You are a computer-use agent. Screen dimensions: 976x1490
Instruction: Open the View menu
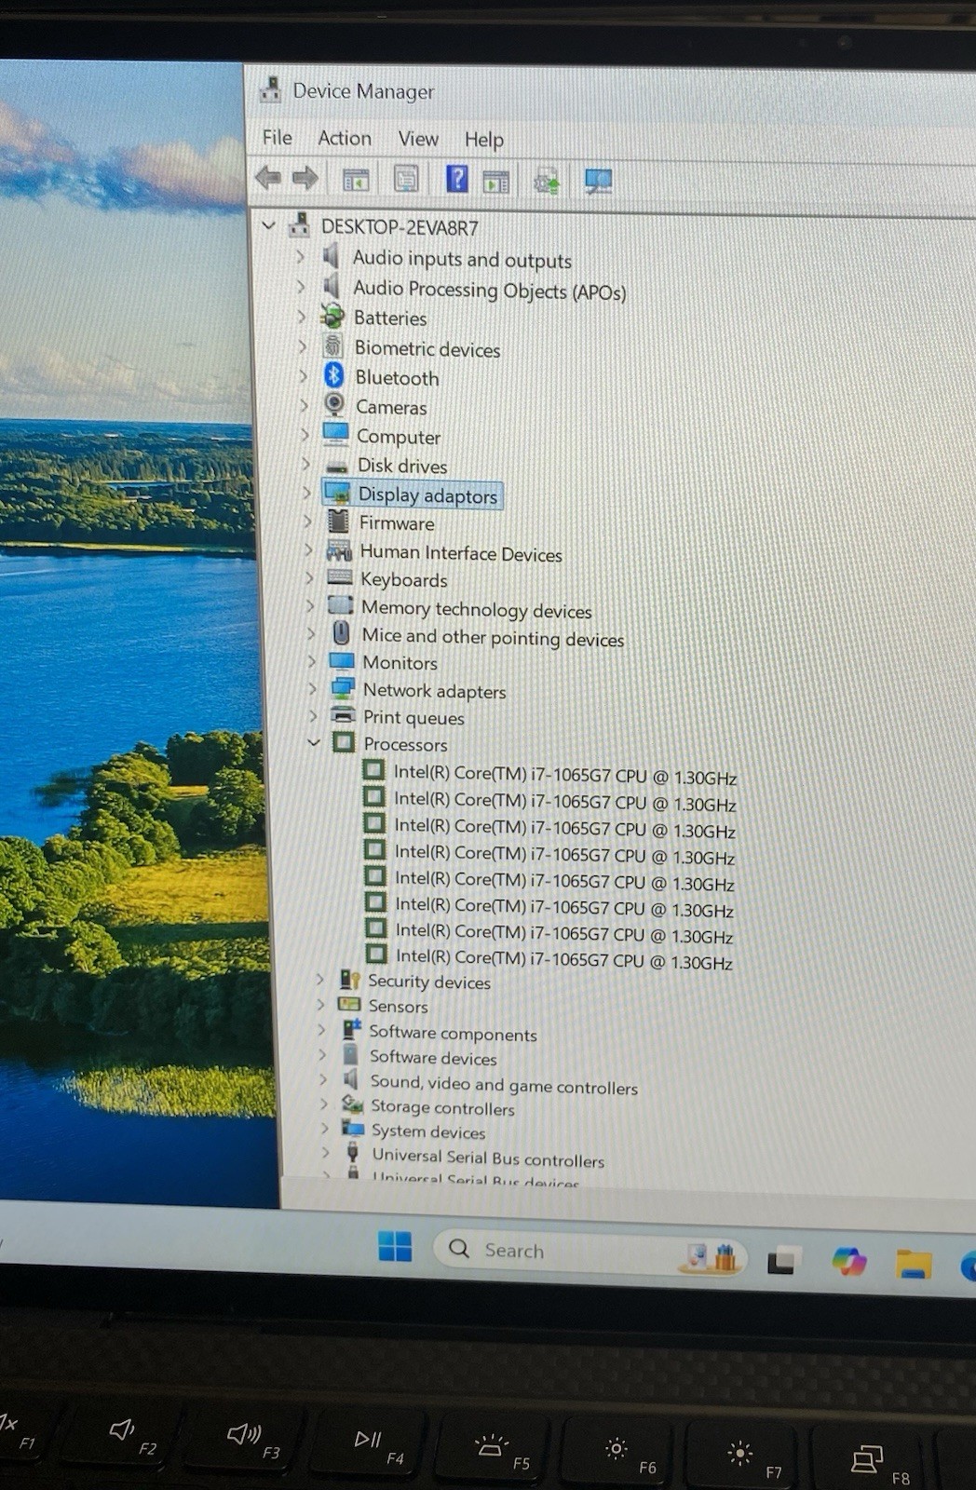point(418,139)
